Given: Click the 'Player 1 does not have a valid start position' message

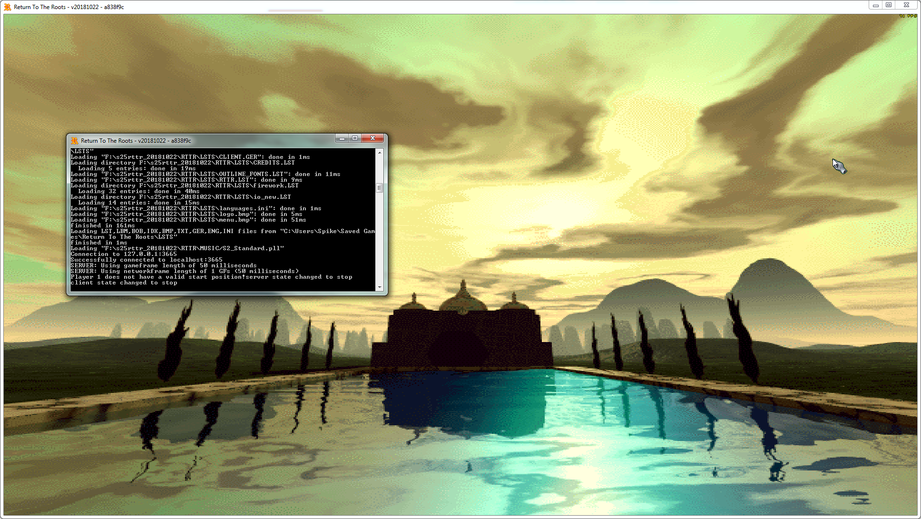Looking at the screenshot, I should pyautogui.click(x=157, y=277).
